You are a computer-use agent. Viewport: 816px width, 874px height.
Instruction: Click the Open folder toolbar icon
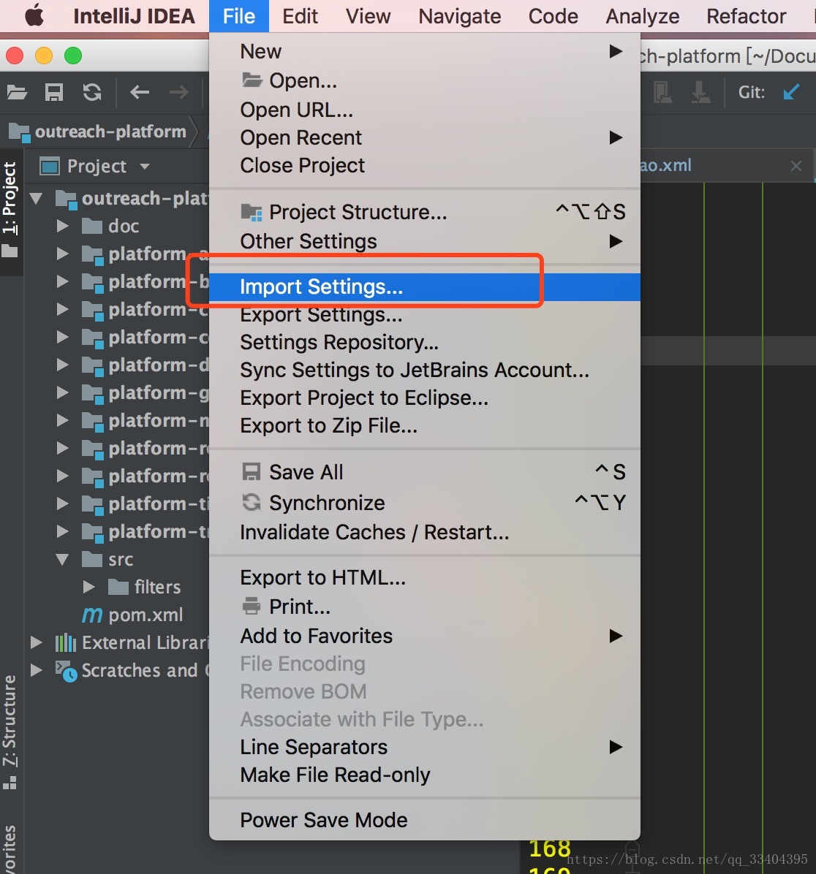tap(18, 92)
